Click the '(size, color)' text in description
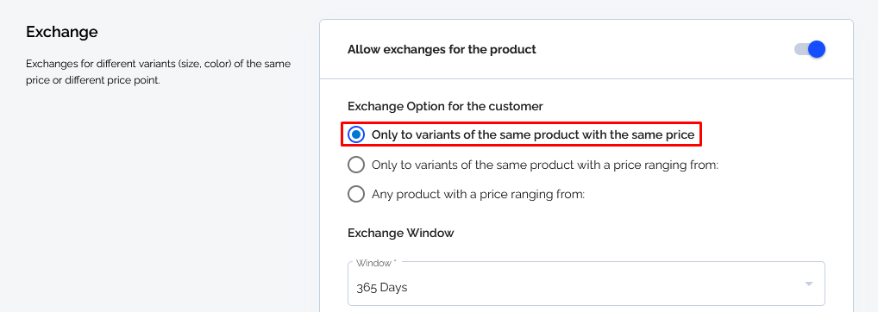This screenshot has width=878, height=312. tap(198, 64)
